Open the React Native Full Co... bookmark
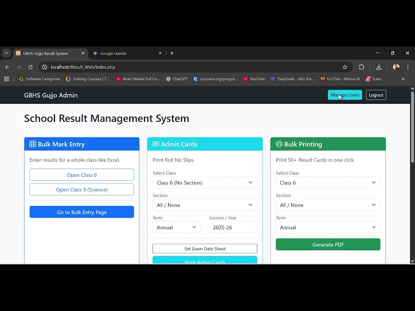This screenshot has width=415, height=311. 138,79
